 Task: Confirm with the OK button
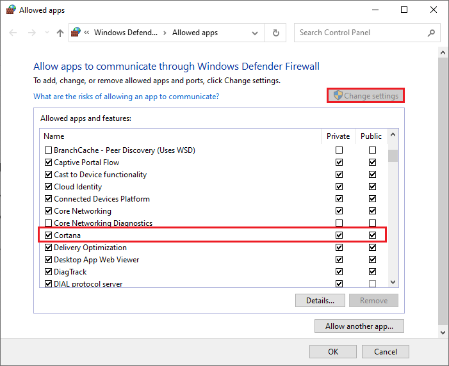click(333, 352)
